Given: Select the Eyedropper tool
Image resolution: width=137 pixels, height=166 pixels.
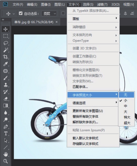Looking at the screenshot, I should click(x=6, y=64).
